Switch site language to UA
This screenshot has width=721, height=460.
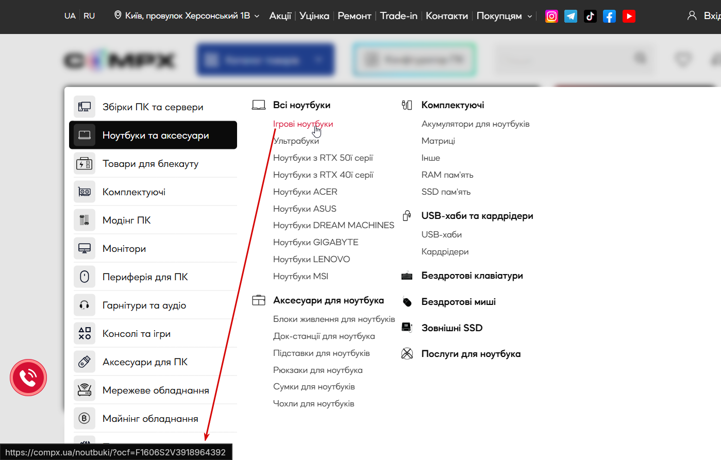(70, 16)
